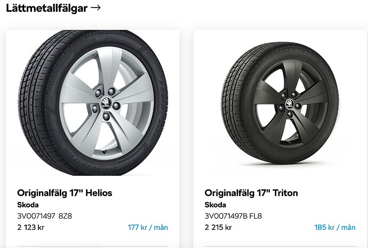
Task: Click the arrow icon beside Lättmetallfälgar
Action: [x=95, y=8]
